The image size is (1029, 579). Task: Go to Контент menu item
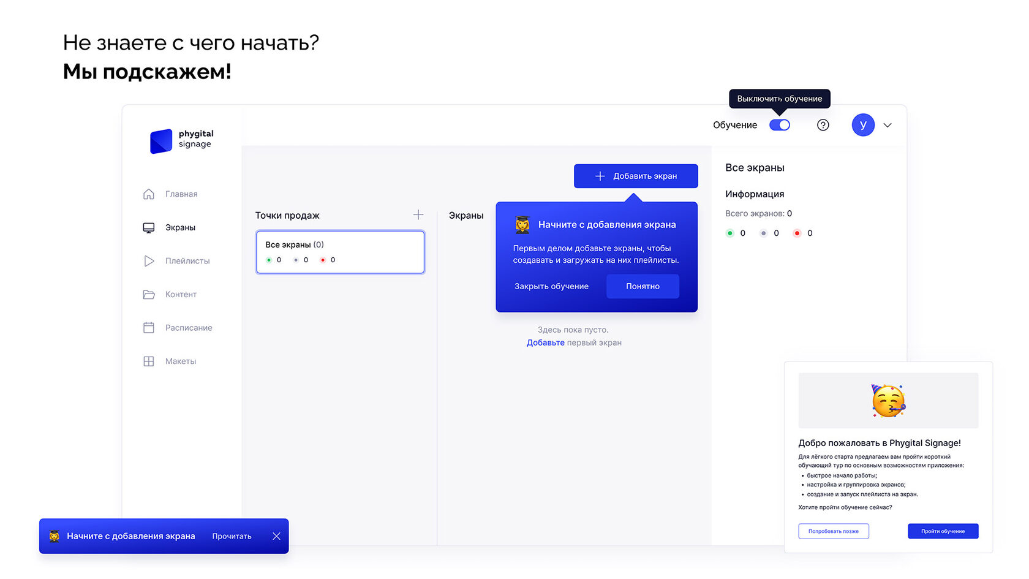181,295
